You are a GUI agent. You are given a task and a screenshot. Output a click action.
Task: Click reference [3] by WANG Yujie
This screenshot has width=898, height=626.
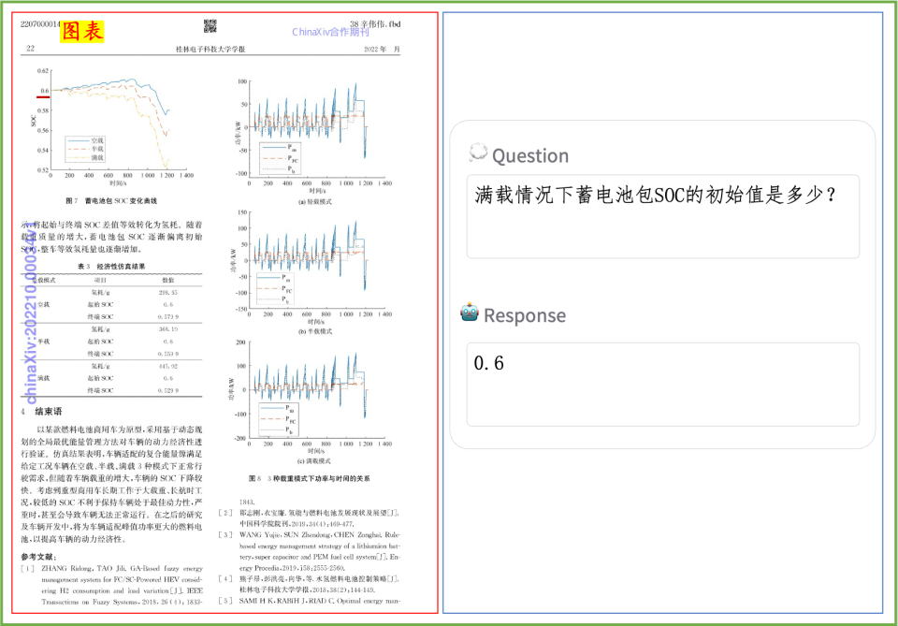(x=310, y=551)
